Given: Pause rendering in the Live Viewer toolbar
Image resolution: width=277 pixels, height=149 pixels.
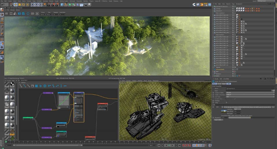Looking at the screenshot, I should [7, 13].
